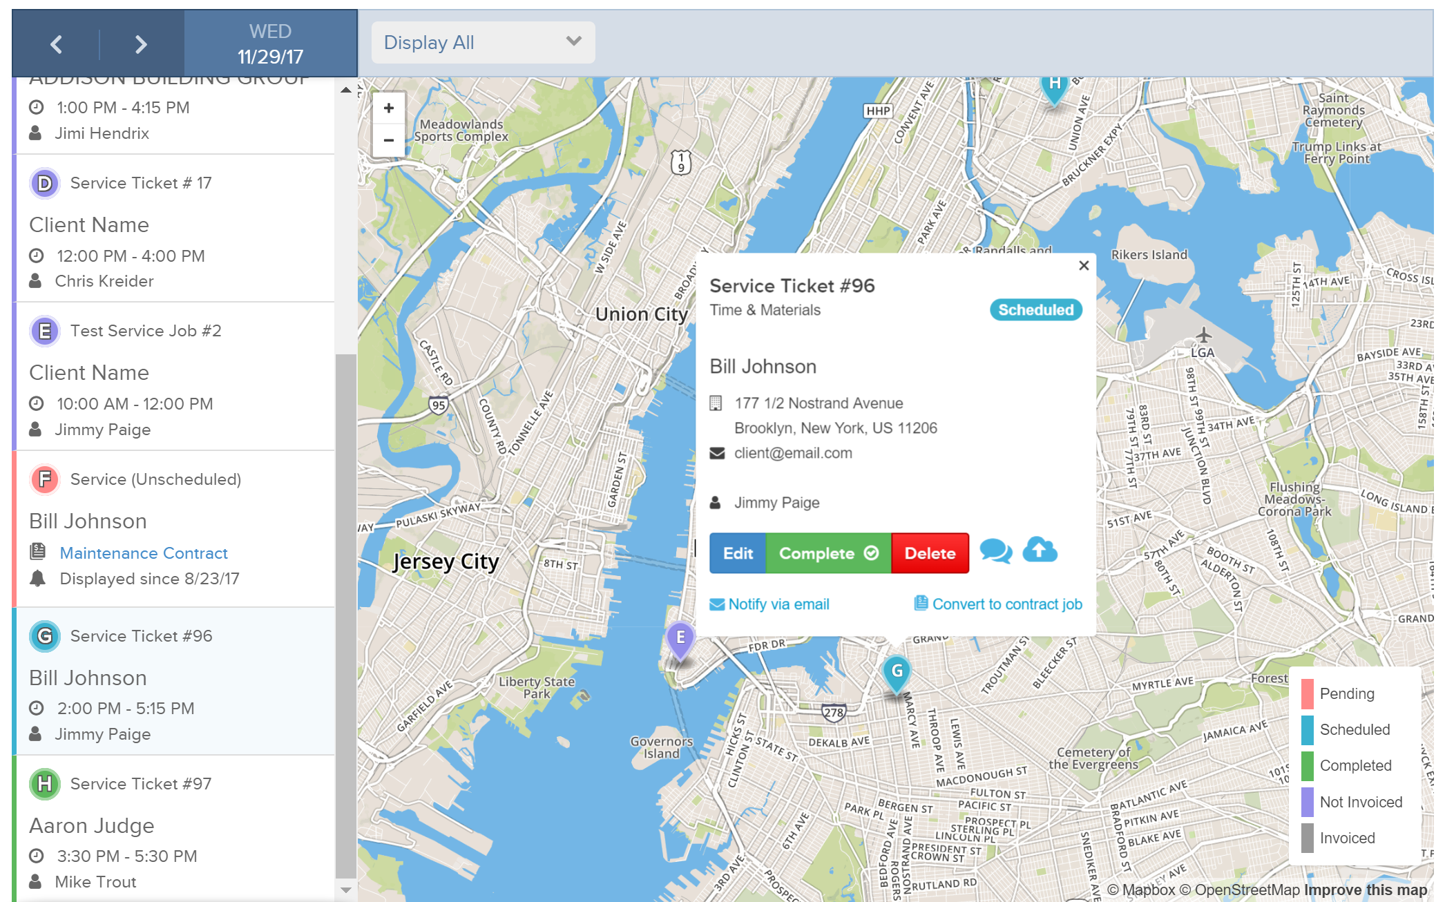Image resolution: width=1445 pixels, height=902 pixels.
Task: Click the Scheduled status badge
Action: click(1035, 310)
